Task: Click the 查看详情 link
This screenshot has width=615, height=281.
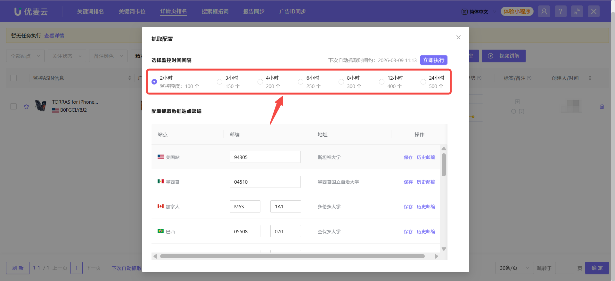Action: 54,36
